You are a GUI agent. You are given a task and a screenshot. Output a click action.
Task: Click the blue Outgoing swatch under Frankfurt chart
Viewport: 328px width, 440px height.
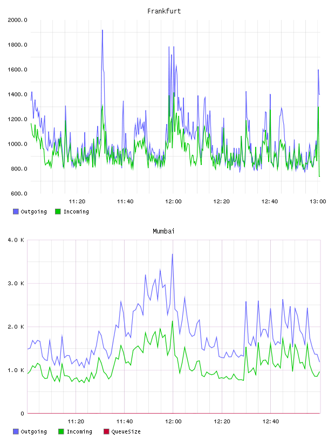point(16,211)
